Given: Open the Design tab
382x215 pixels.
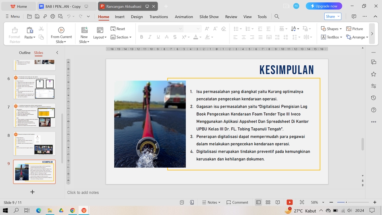Looking at the screenshot, I should click(136, 17).
